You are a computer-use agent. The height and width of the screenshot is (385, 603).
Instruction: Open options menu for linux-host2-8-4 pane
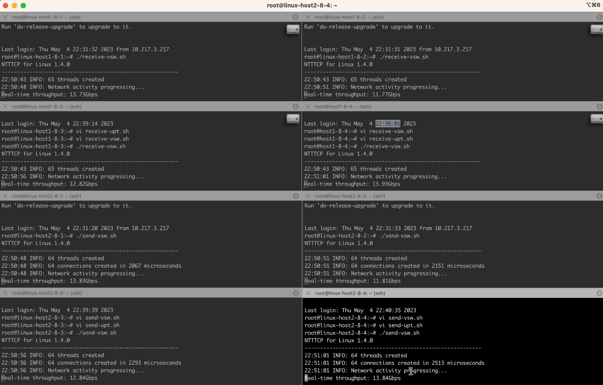pos(599,293)
